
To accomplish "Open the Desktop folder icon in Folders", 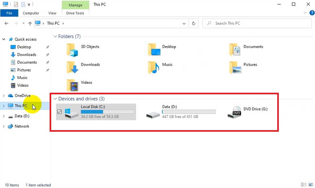I will tap(154, 50).
